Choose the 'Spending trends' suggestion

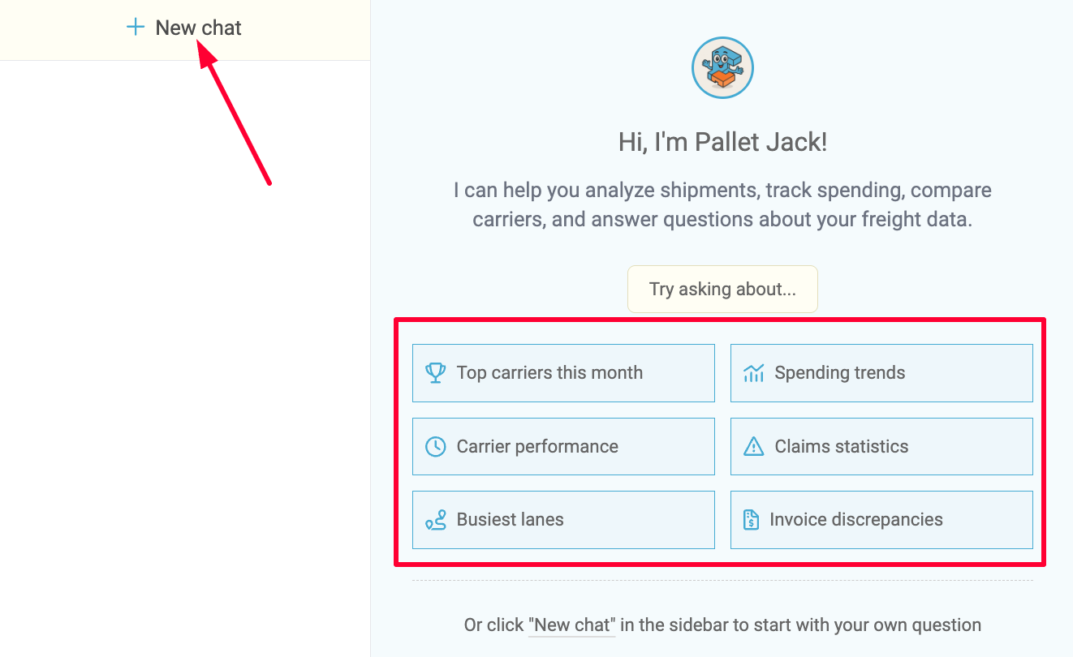tap(881, 373)
